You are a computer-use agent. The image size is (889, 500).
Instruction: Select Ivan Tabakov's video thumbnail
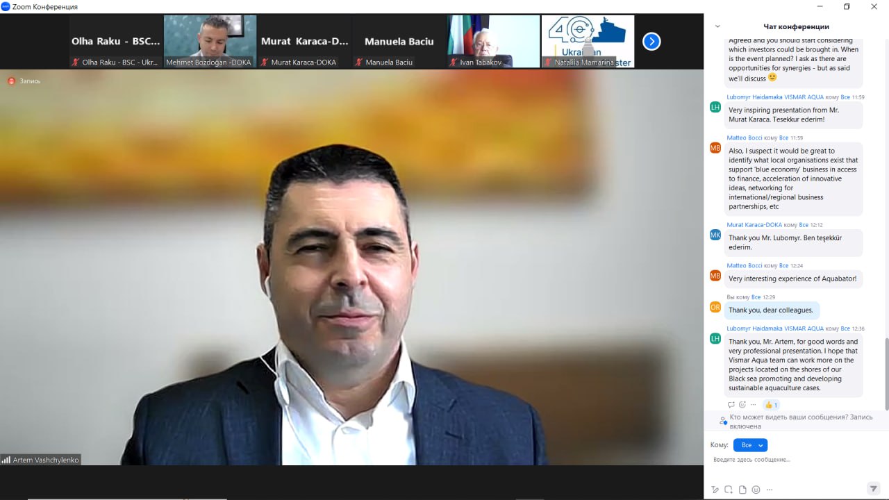tap(493, 42)
